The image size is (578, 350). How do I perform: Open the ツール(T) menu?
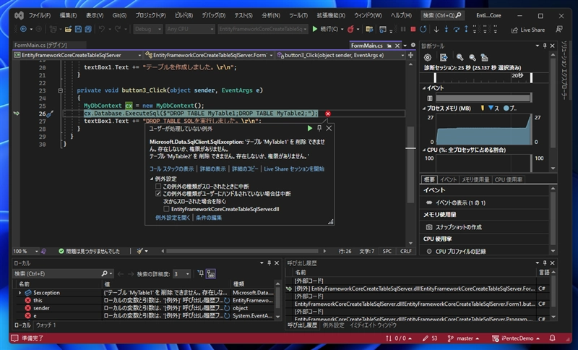click(x=298, y=15)
